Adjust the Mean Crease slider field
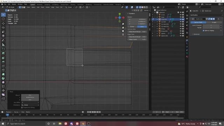Screen dimensions: 224x126 click(137, 40)
